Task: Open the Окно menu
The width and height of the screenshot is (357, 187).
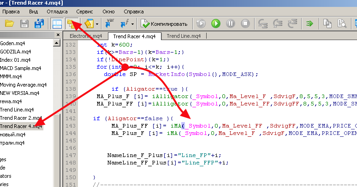Action: tap(108, 12)
